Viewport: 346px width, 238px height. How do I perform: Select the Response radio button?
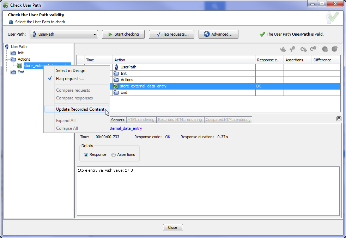pyautogui.click(x=86, y=154)
